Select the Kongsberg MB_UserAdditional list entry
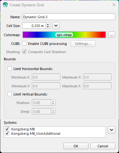119x153 pixels. 36,134
